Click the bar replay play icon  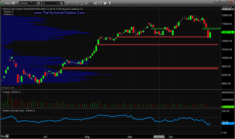pyautogui.click(x=77, y=3)
